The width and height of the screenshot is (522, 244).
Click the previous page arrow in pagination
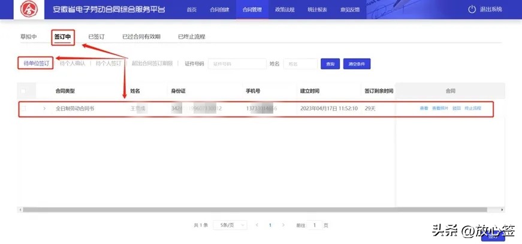click(x=257, y=225)
